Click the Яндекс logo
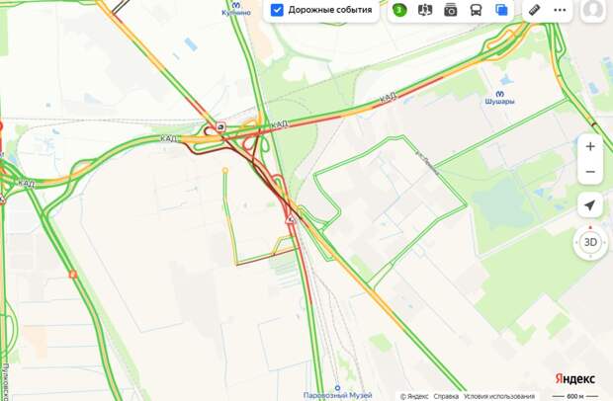613x401 pixels. pyautogui.click(x=575, y=378)
